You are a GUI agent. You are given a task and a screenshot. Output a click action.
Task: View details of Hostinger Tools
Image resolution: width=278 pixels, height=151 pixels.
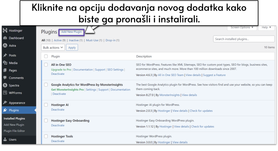pos(180,142)
